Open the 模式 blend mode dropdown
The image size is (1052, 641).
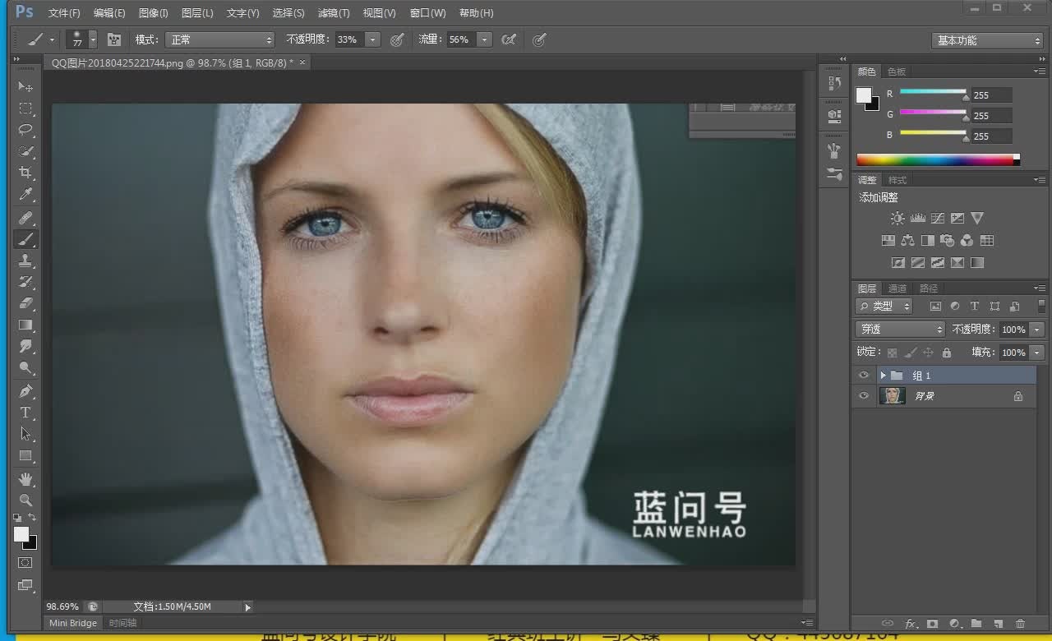(220, 39)
